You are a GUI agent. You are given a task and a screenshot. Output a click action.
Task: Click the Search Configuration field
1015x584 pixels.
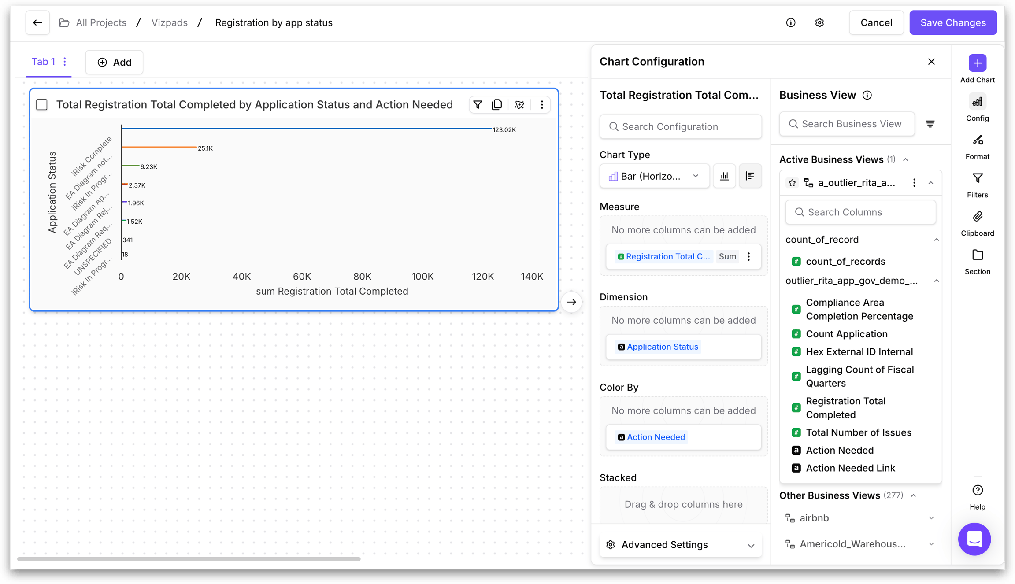pos(680,127)
